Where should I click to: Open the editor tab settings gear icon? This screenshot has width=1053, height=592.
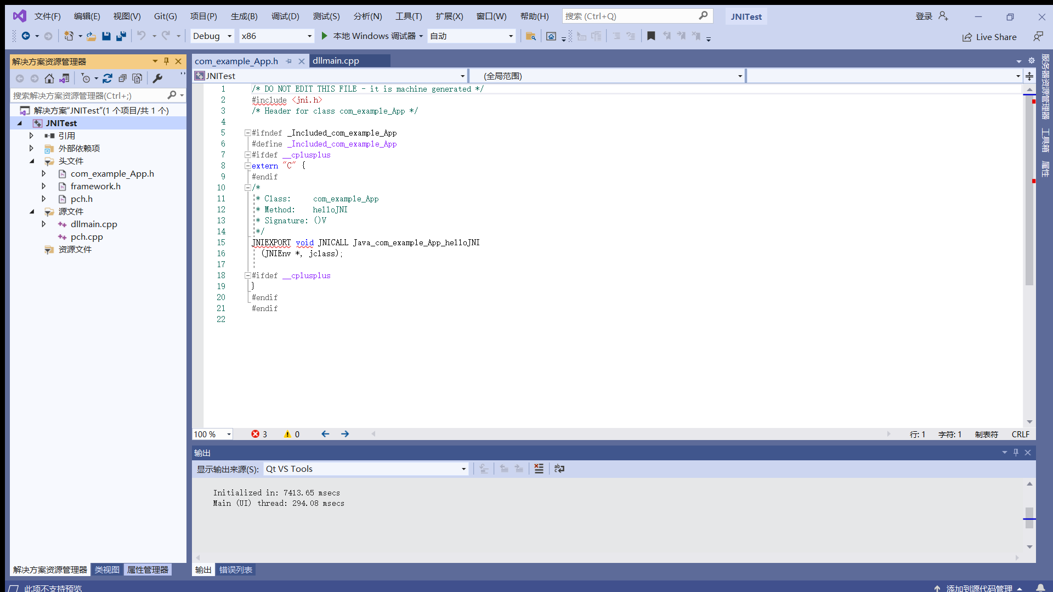tap(1031, 61)
